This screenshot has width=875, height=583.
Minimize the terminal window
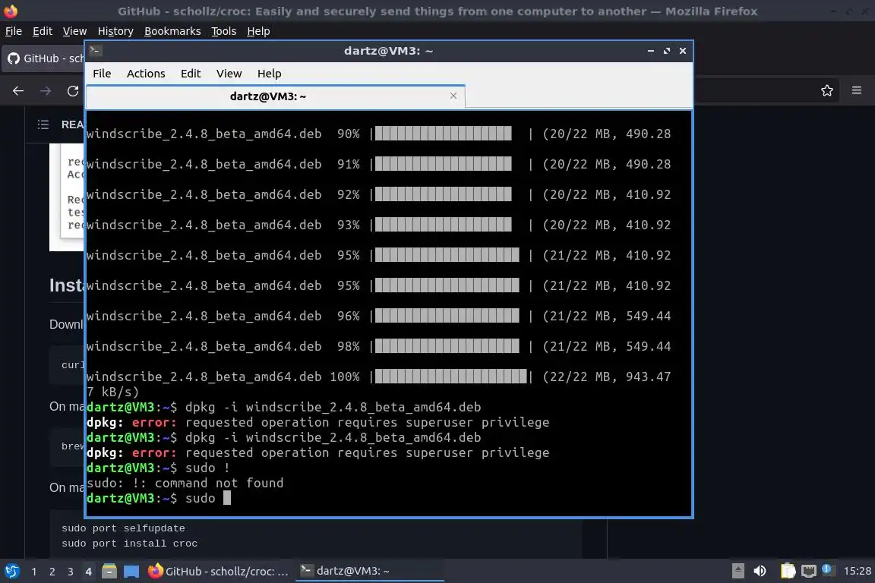click(651, 51)
